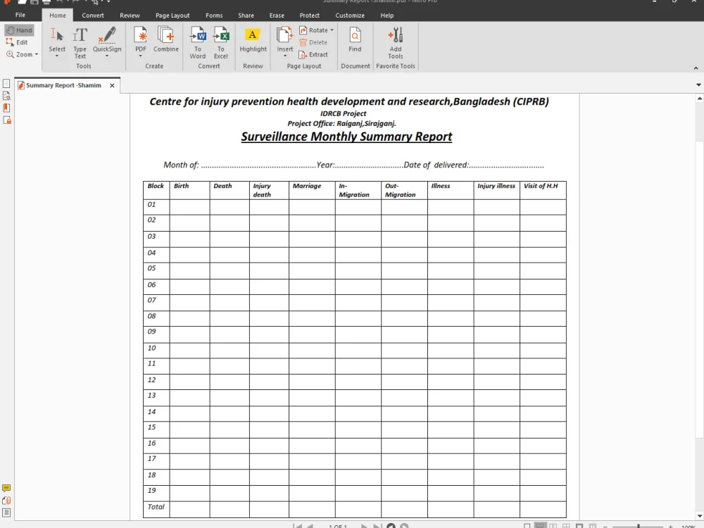Open the Security panel lock icon
This screenshot has width=704, height=528.
tap(7, 120)
